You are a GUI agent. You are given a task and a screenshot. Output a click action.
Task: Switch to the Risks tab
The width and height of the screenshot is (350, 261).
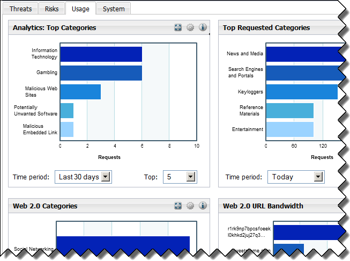tap(51, 9)
